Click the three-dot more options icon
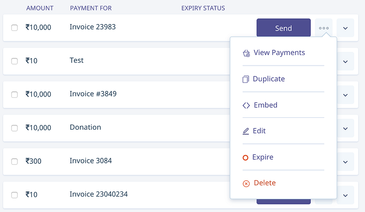The width and height of the screenshot is (365, 212). point(324,28)
